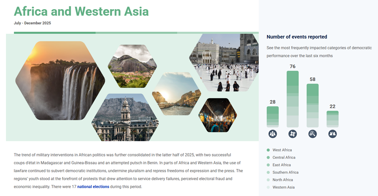This screenshot has height=196, width=378.
Task: Open the Mecca mosque courtyard hexagon photo
Action: (x=224, y=63)
